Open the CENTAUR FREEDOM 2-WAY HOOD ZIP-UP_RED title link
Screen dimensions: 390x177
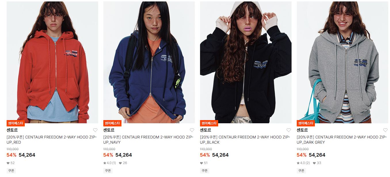coord(52,140)
